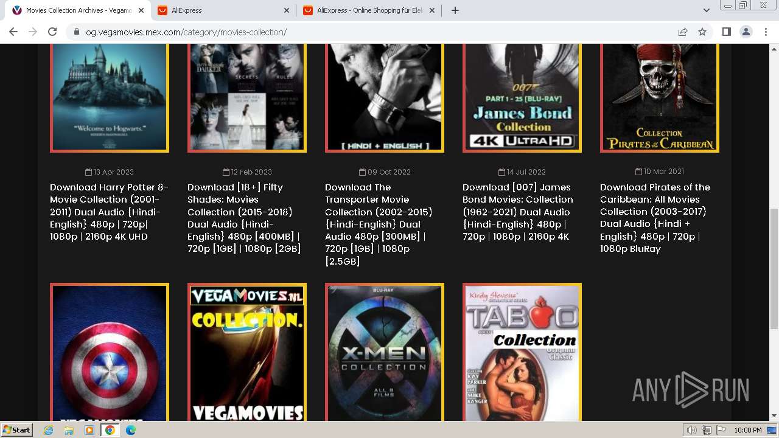The image size is (779, 438).
Task: Switch to the AliExpress tab
Action: point(223,10)
